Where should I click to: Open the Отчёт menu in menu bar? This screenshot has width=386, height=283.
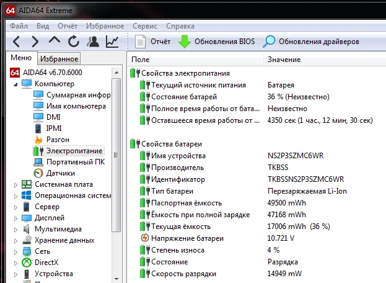point(68,26)
